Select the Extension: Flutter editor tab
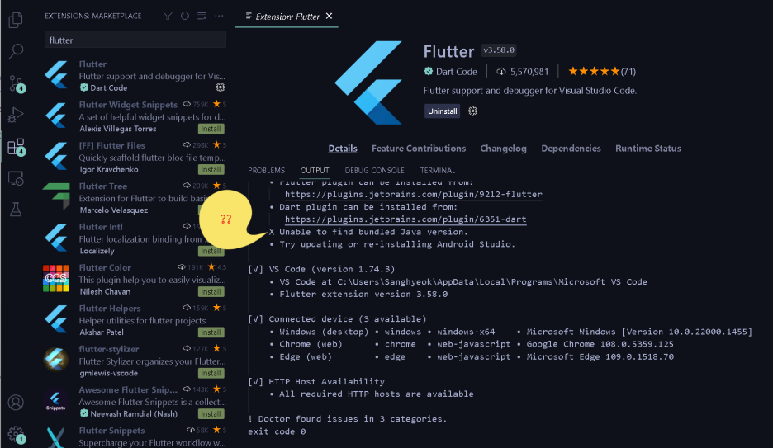The image size is (773, 448). tap(287, 17)
